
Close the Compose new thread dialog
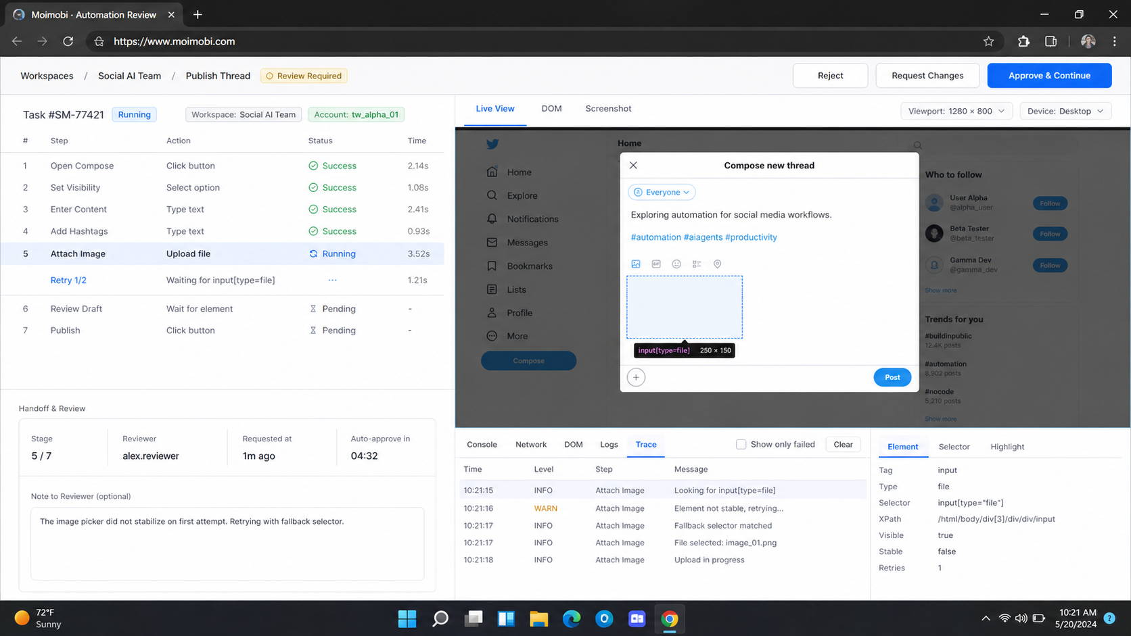[633, 166]
